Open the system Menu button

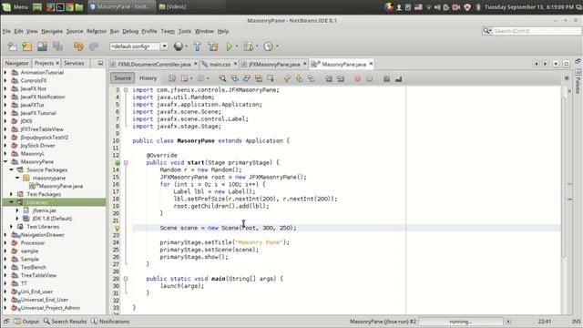[15, 7]
